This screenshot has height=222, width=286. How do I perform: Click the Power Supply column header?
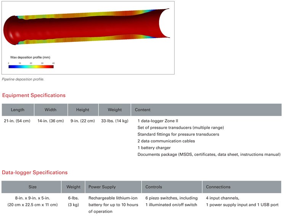[x=102, y=187]
